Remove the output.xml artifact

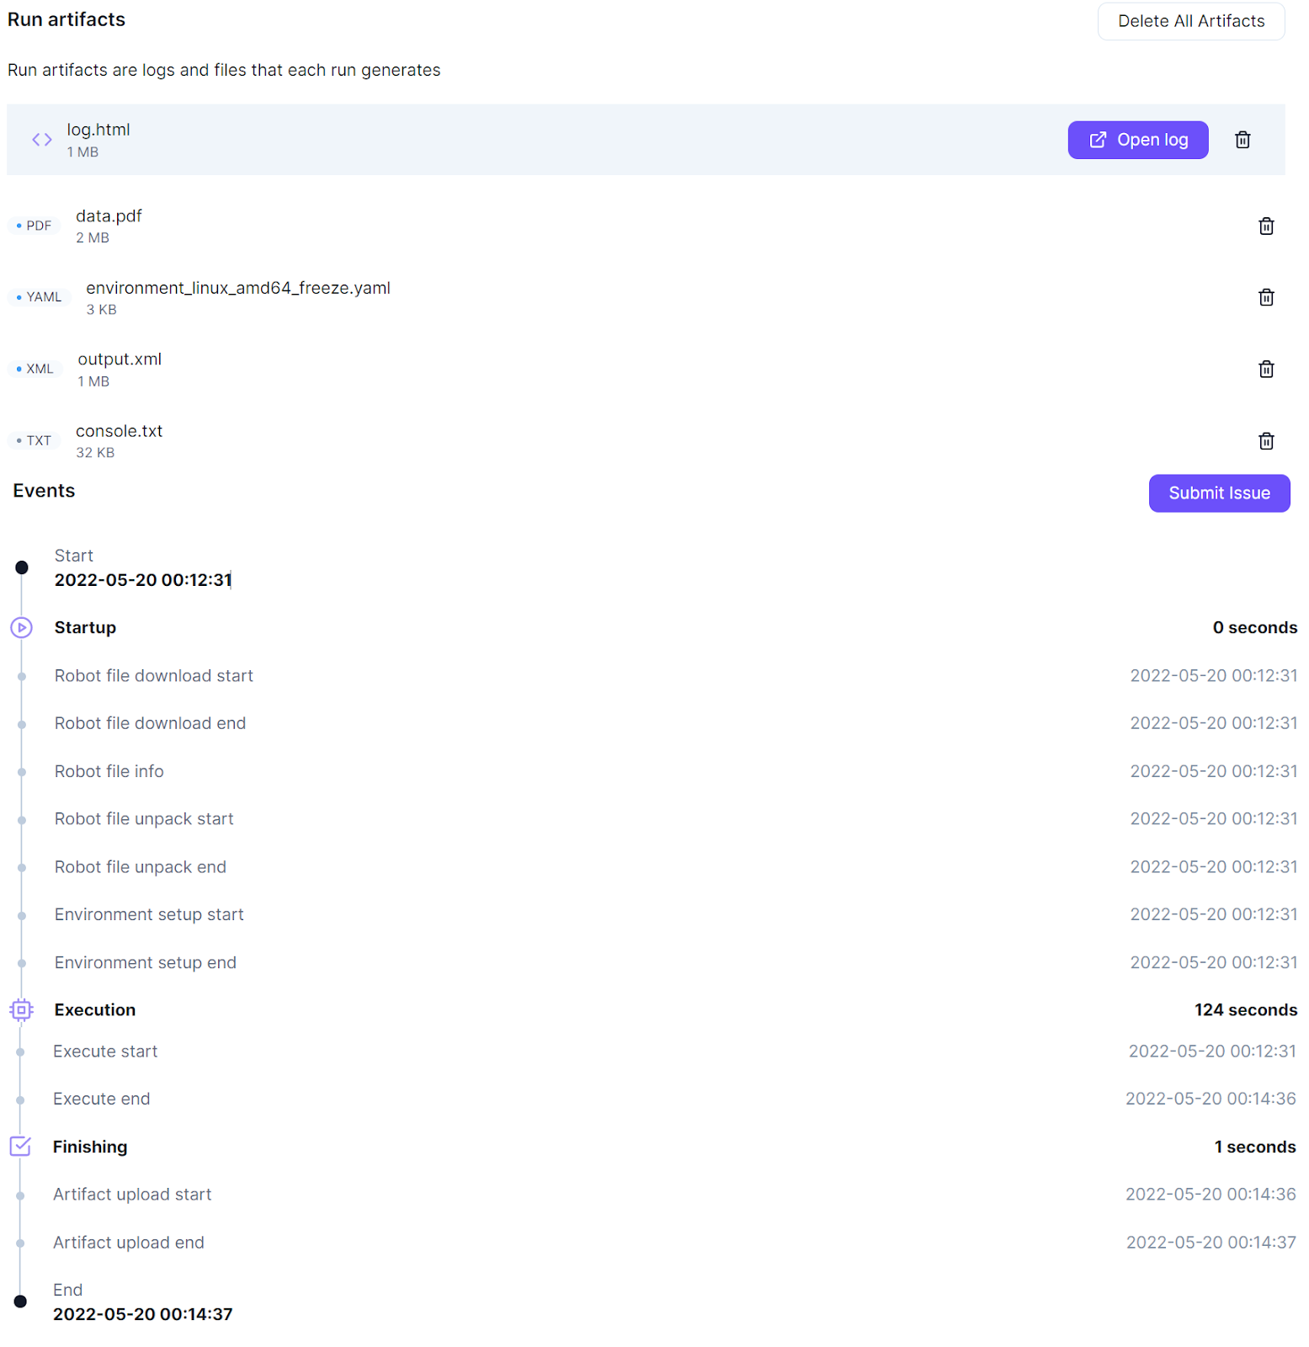click(1266, 369)
